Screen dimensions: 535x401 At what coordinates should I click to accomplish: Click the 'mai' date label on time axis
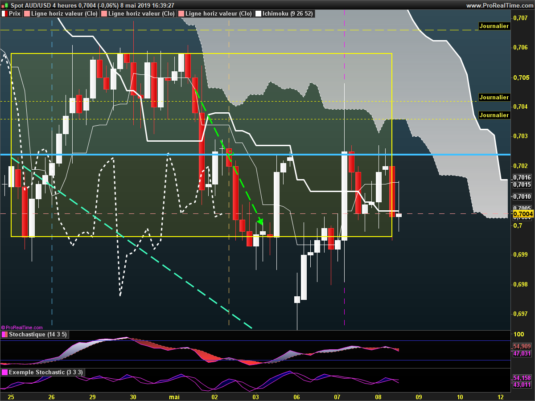(174, 397)
